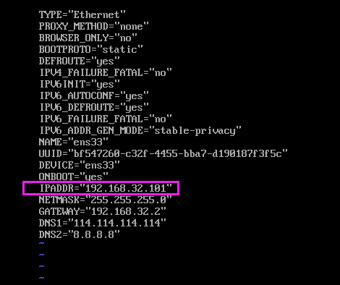
Task: Select the IPV6_FAILURE_FATAL="no" line
Action: click(106, 119)
